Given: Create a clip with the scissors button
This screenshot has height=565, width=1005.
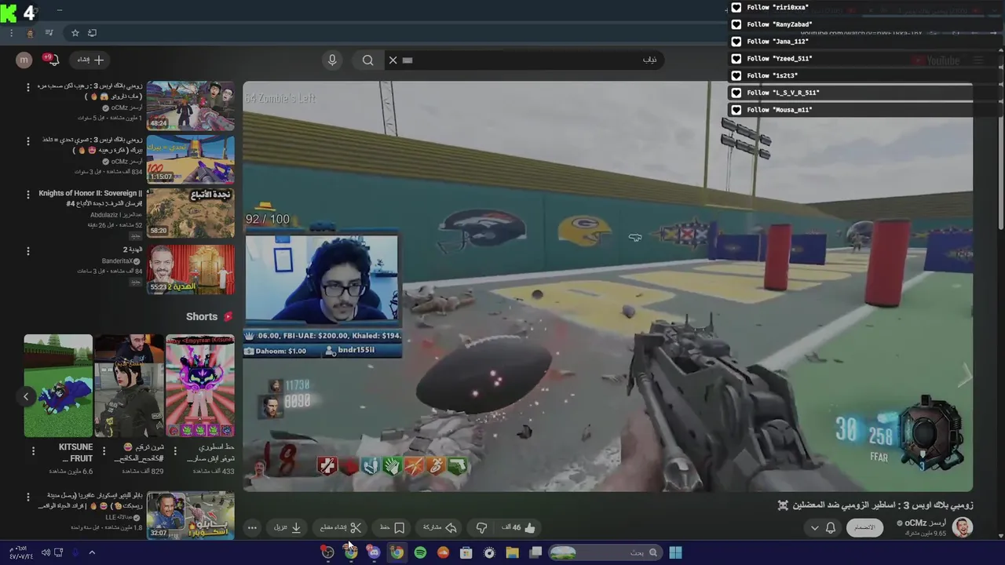Looking at the screenshot, I should click(341, 527).
